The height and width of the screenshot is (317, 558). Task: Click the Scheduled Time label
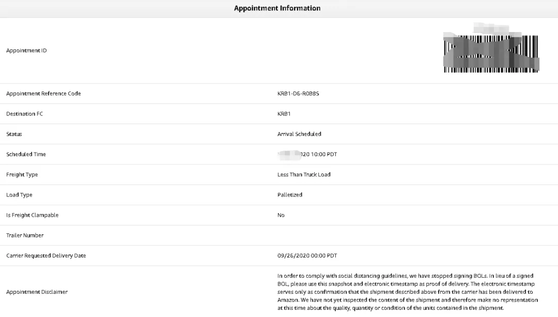click(26, 155)
